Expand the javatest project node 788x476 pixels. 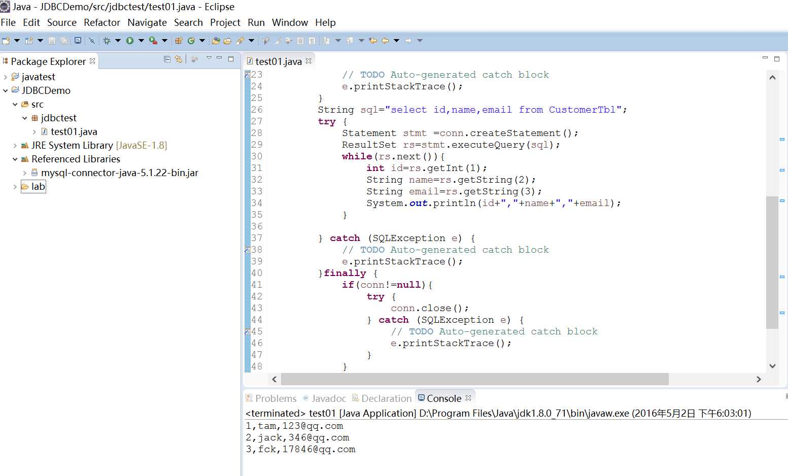pyautogui.click(x=6, y=77)
